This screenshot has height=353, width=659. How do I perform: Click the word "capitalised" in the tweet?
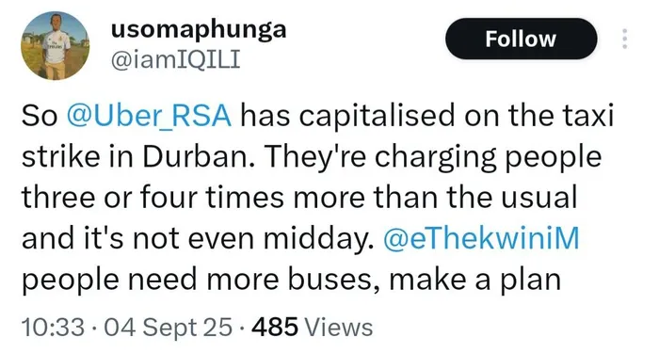(x=377, y=117)
